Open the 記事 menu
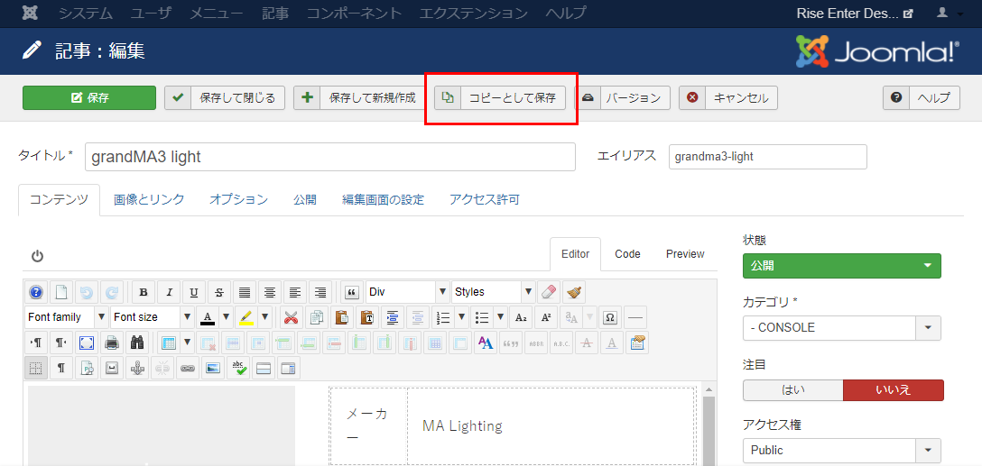 [x=275, y=14]
